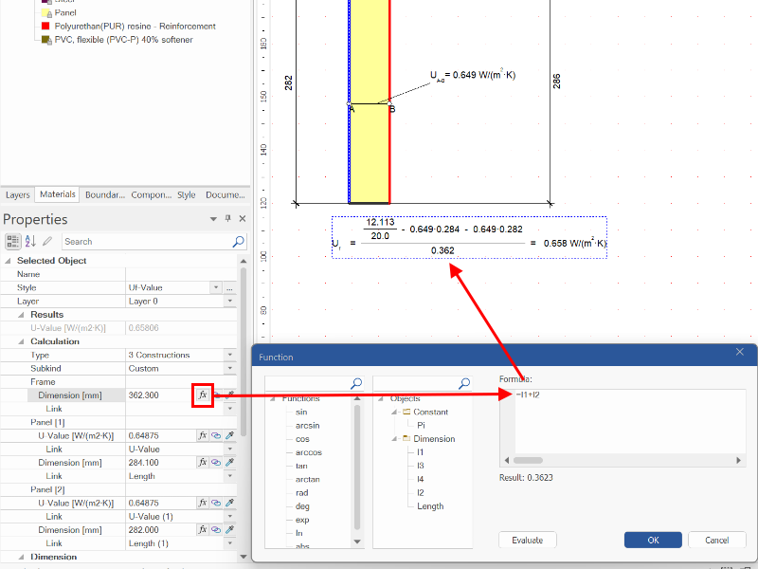Select the l3 dimension object
The width and height of the screenshot is (758, 569).
pyautogui.click(x=420, y=466)
